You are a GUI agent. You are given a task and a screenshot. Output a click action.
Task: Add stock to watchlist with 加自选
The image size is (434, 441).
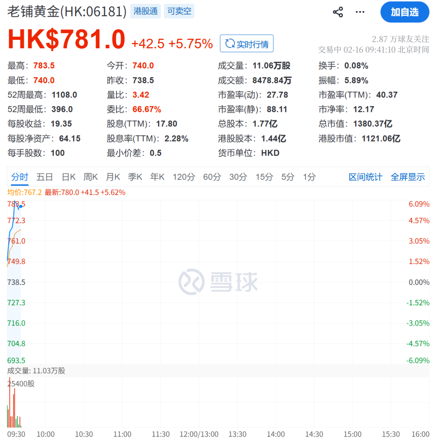[405, 12]
